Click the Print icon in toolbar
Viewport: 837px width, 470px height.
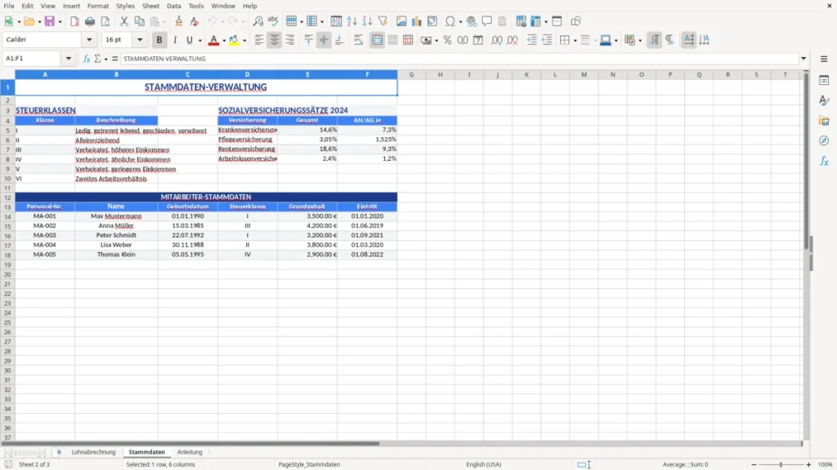click(x=90, y=21)
